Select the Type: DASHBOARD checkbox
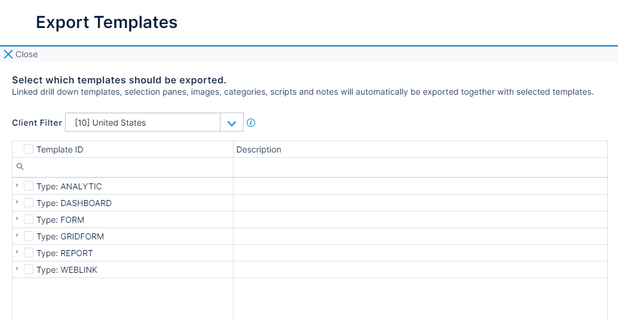Screen dimensions: 618x321 pos(29,203)
